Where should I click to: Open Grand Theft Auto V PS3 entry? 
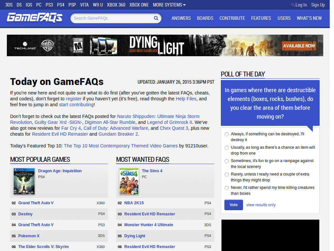point(36,225)
